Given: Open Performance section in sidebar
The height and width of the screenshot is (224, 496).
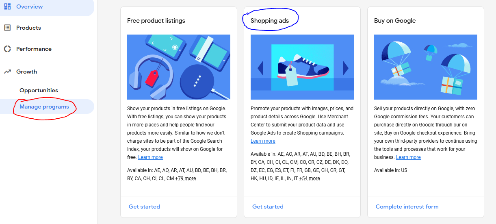Looking at the screenshot, I should click(x=34, y=49).
